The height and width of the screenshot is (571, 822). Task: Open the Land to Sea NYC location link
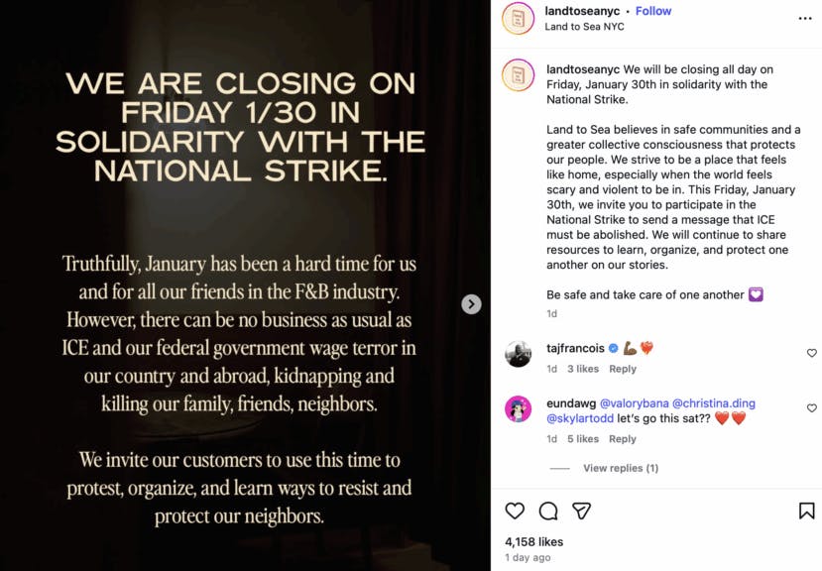point(584,27)
